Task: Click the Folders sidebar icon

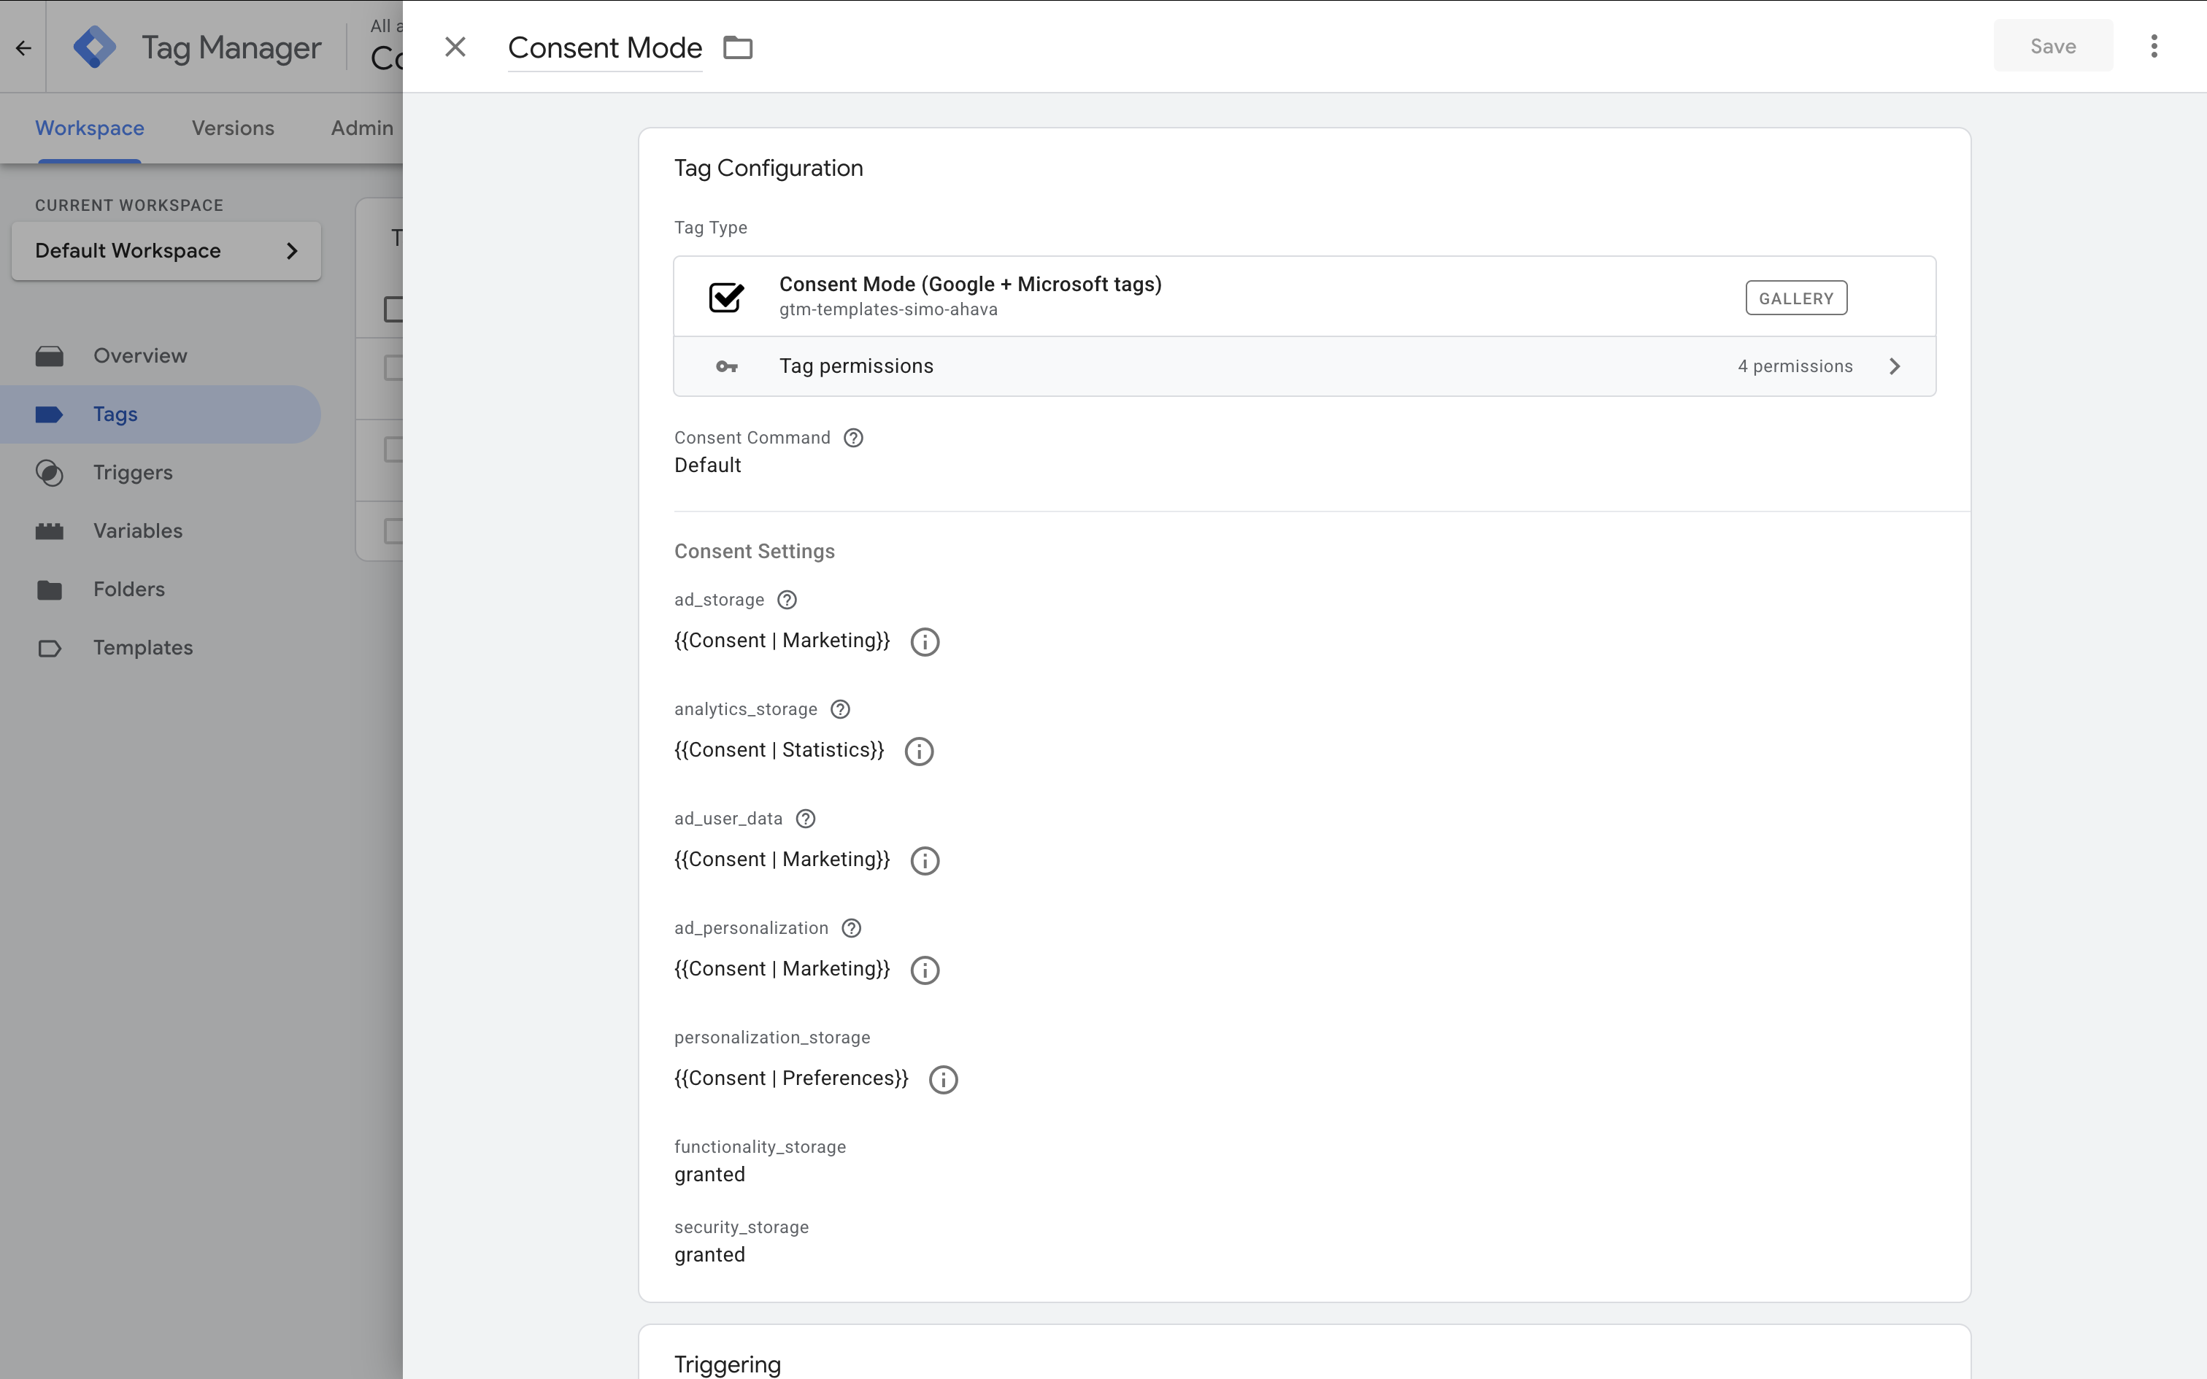Action: (49, 590)
